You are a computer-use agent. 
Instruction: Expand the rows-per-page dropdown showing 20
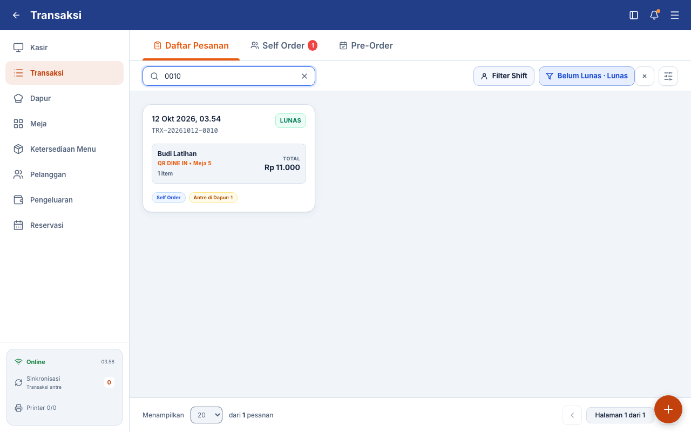pos(206,415)
